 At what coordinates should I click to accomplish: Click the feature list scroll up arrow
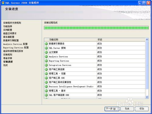pyautogui.click(x=147, y=40)
